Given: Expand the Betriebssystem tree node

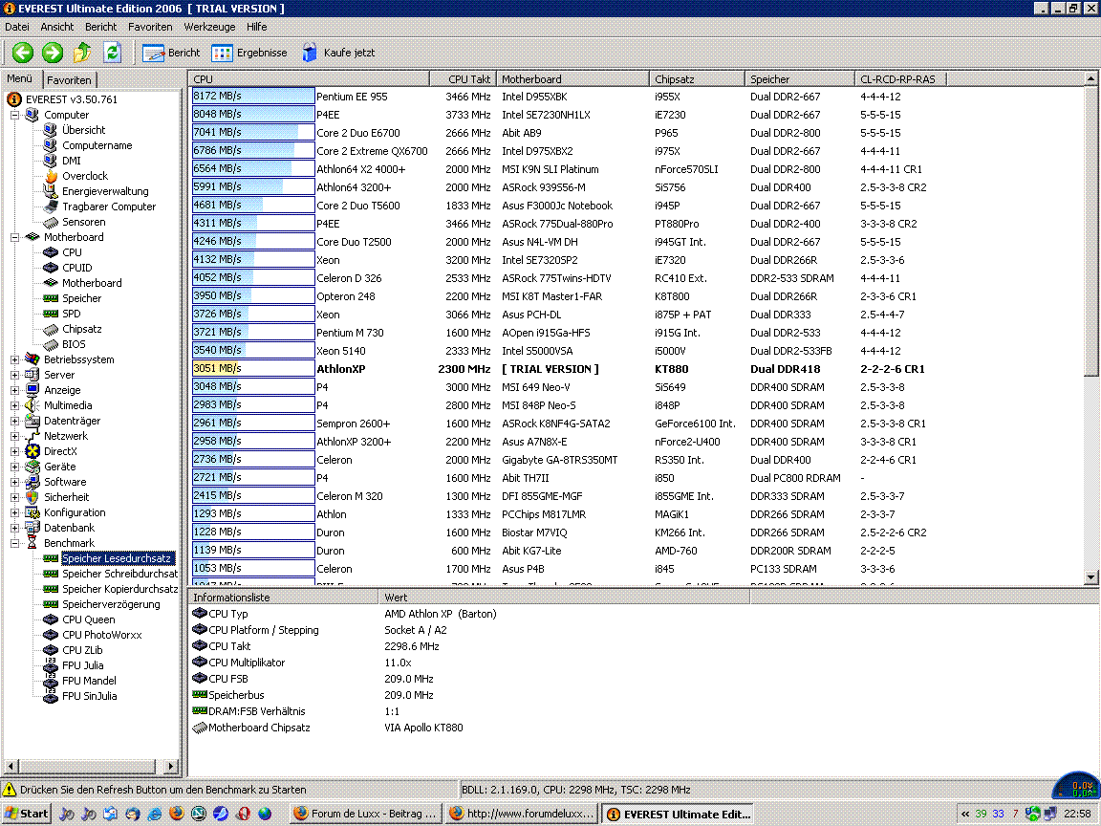Looking at the screenshot, I should [x=14, y=359].
